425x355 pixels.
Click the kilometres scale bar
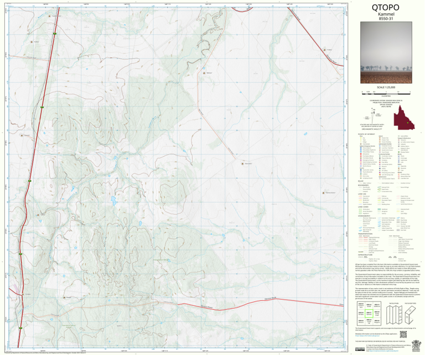(386, 93)
